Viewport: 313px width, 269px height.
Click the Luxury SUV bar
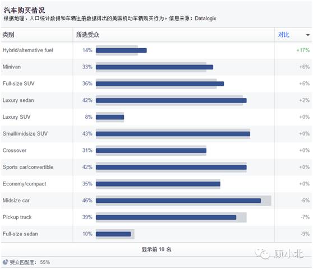110,117
